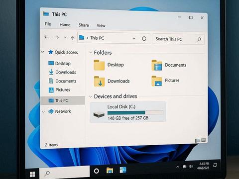Image resolution: width=239 pixels, height=179 pixels.
Task: Select Downloads in the navigation pane
Action: coord(62,72)
